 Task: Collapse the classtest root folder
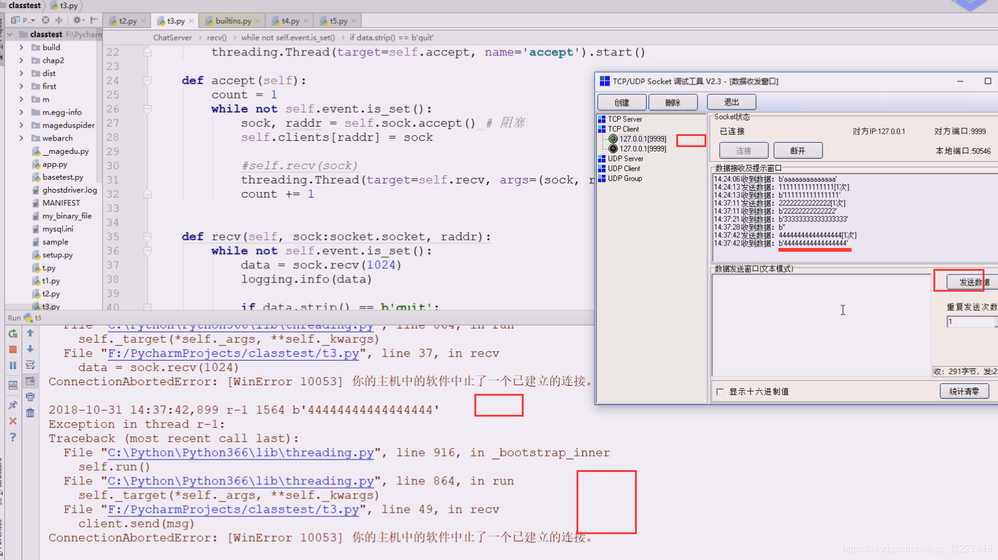(10, 34)
